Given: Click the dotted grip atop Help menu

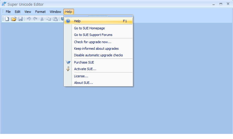Looking at the screenshot, I should (98, 16).
